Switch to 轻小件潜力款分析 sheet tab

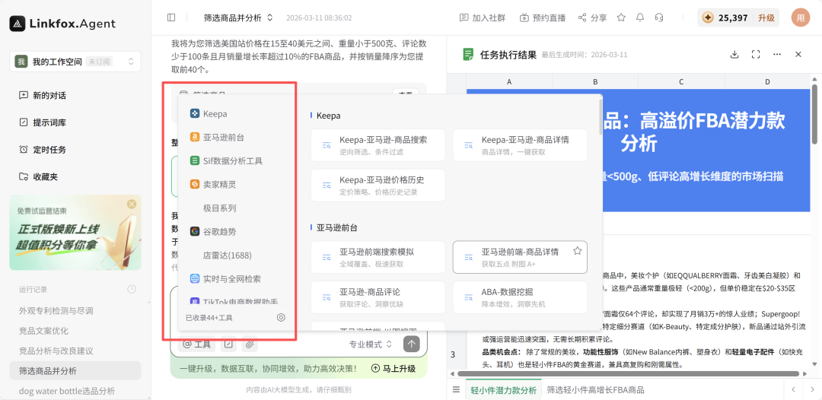click(503, 390)
